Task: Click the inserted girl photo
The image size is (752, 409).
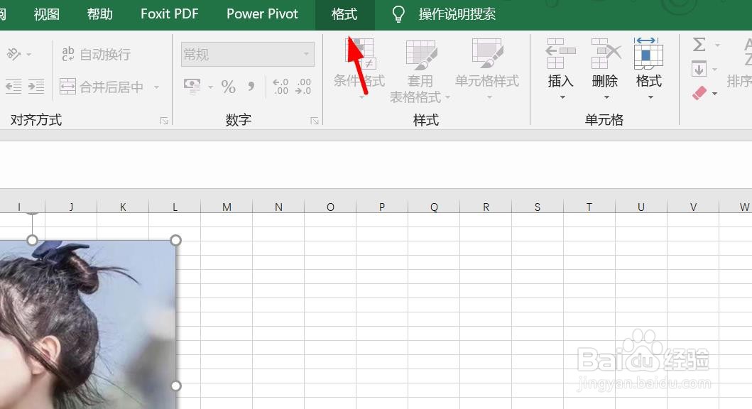Action: 88,324
